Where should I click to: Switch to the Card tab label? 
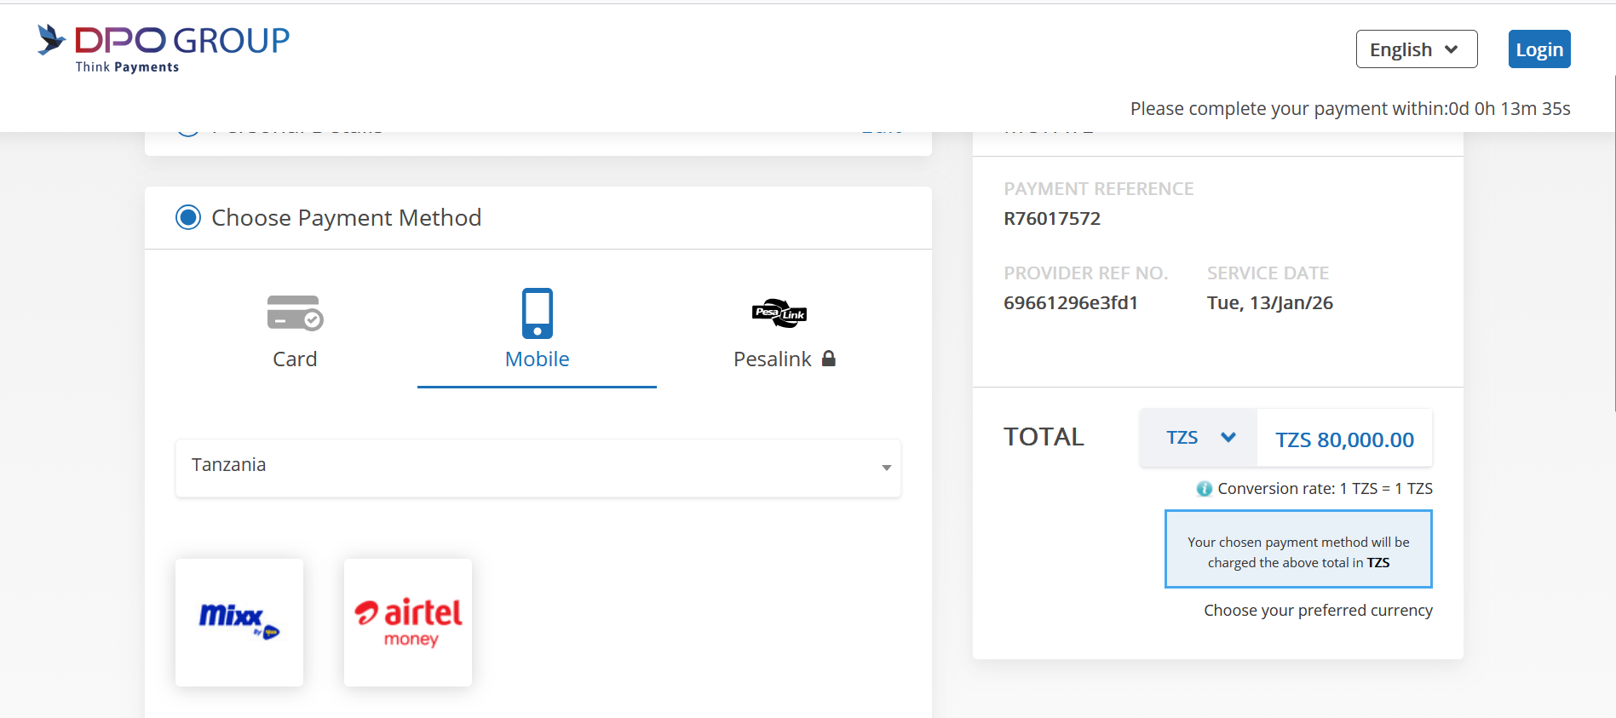(295, 359)
